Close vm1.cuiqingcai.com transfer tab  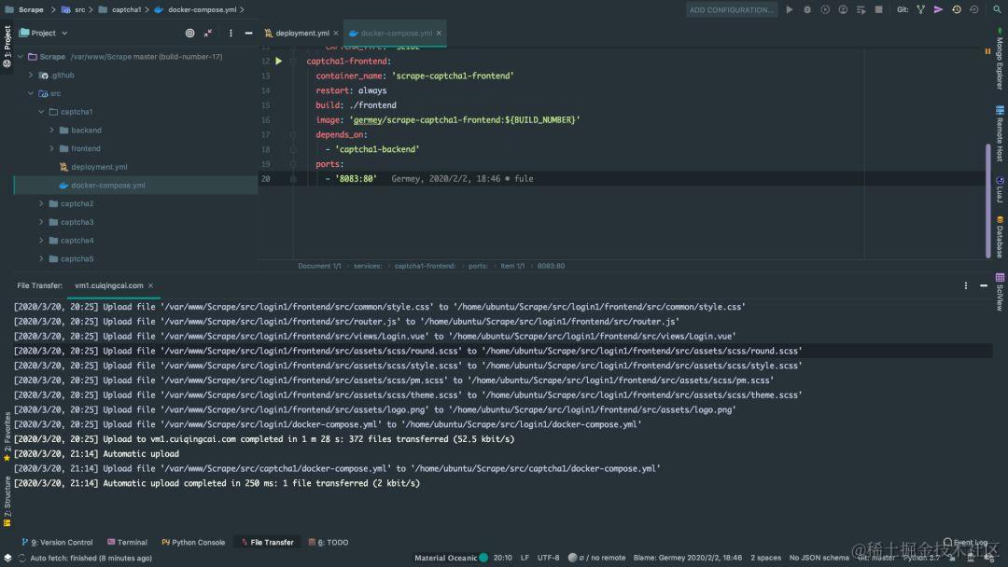click(x=150, y=285)
